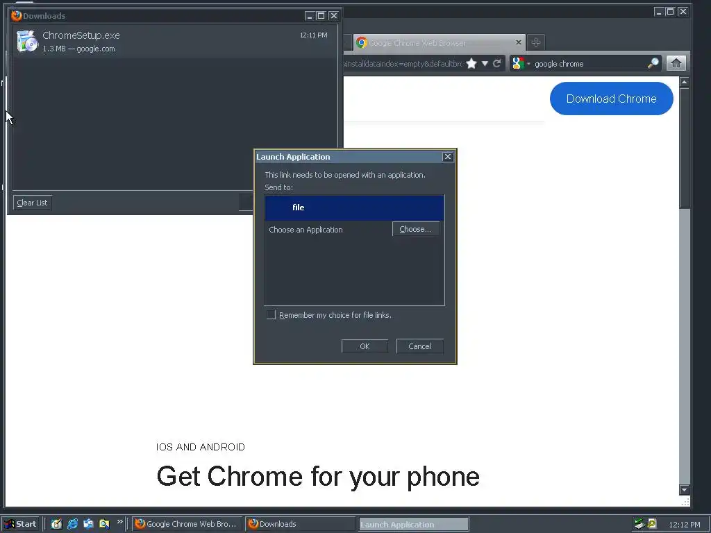Select the ChromeSetup.exe download entry

click(174, 41)
